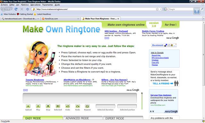Click the ad previous arrow under SMS texting
This screenshot has width=205, height=123.
pos(105,38)
